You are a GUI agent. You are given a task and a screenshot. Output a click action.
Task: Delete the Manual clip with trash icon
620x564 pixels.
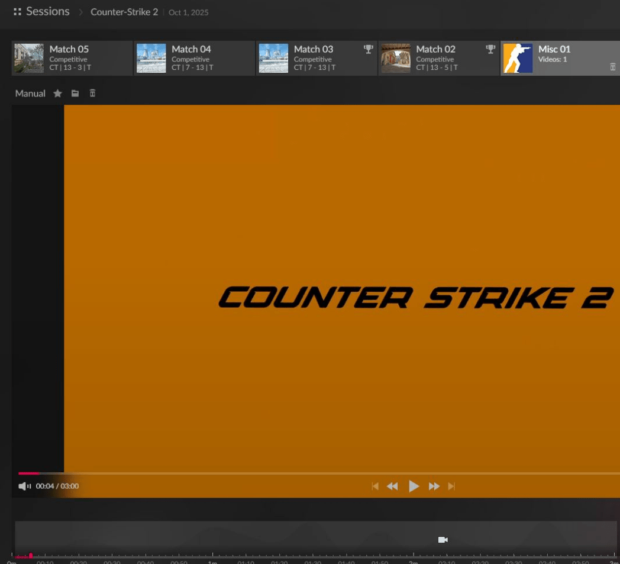coord(92,94)
